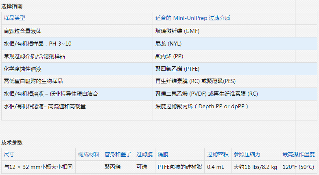Select the 最高操作温度 column header
Image resolution: width=319 pixels, height=175 pixels.
[x=299, y=155]
